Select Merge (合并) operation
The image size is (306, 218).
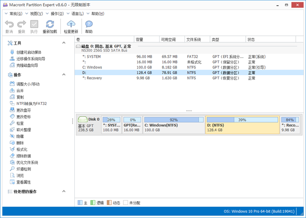pyautogui.click(x=17, y=91)
